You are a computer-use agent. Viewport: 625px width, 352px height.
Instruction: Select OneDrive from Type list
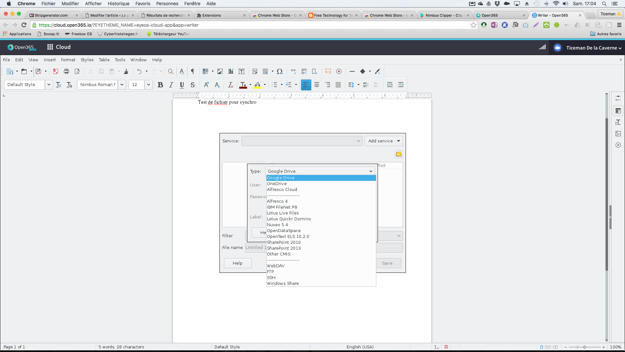coord(321,183)
